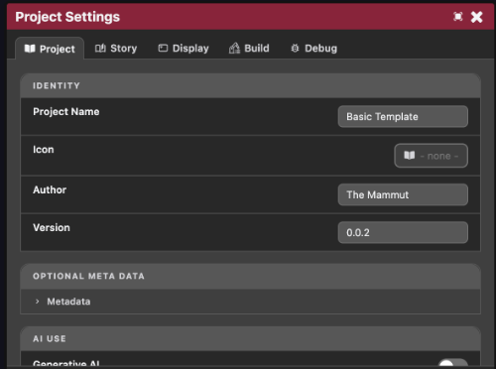The width and height of the screenshot is (496, 369).
Task: Click the Project Settings title text
Action: [67, 17]
